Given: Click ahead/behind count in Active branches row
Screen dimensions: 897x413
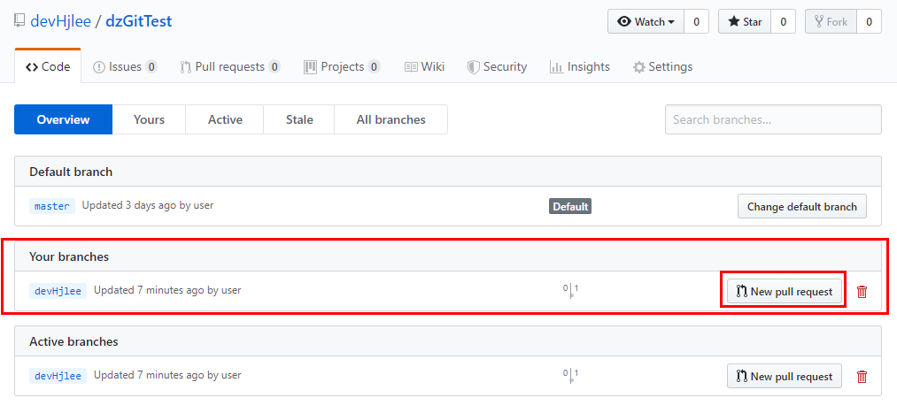Looking at the screenshot, I should tap(570, 375).
